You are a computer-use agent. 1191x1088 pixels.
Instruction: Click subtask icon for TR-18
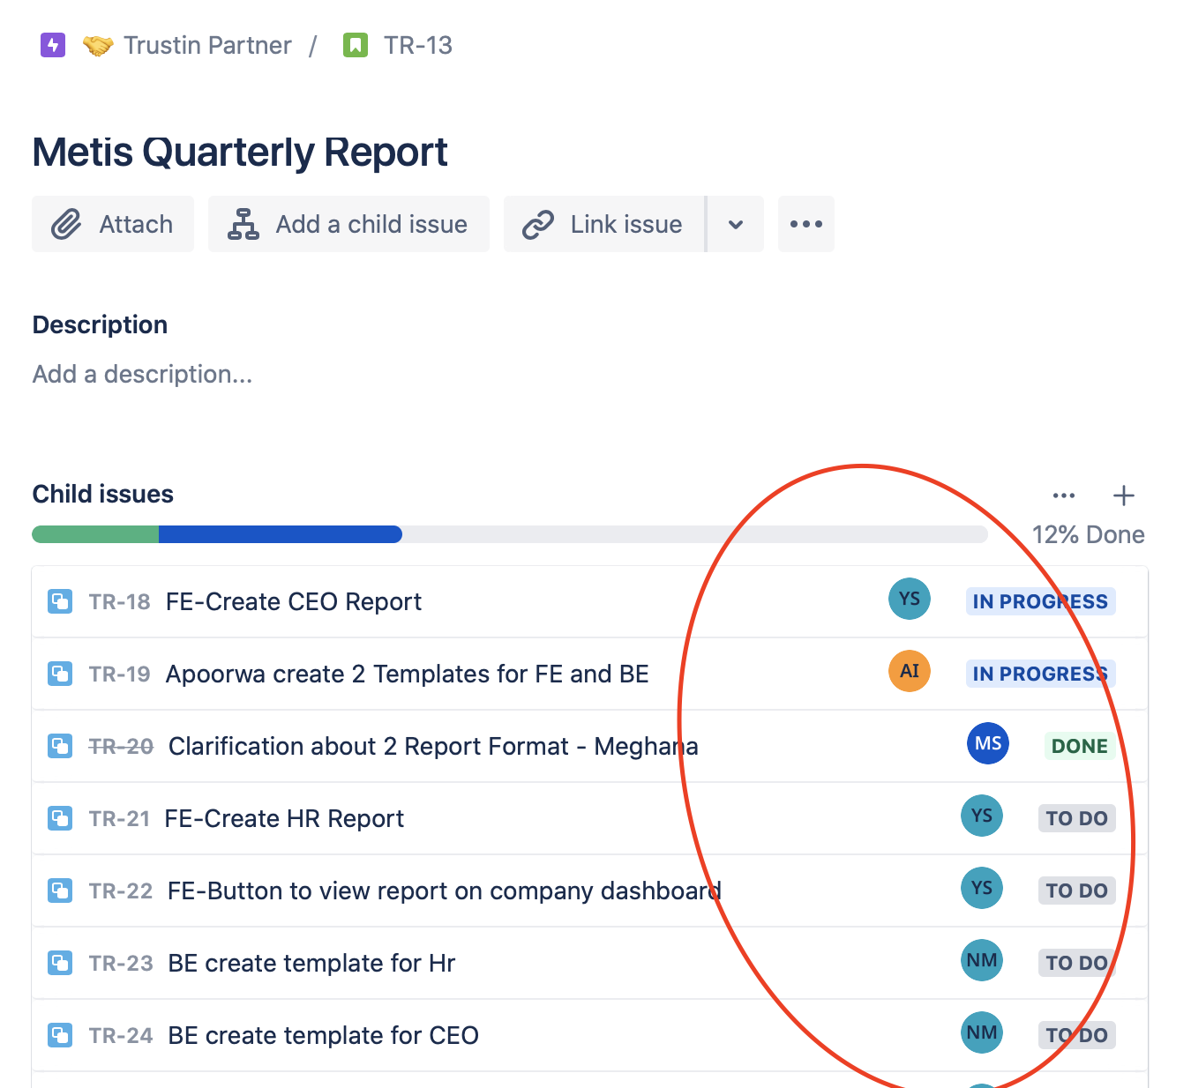(60, 601)
